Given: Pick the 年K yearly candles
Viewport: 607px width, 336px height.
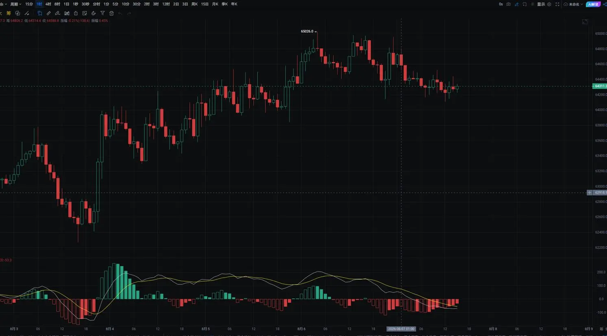Looking at the screenshot, I should [234, 4].
